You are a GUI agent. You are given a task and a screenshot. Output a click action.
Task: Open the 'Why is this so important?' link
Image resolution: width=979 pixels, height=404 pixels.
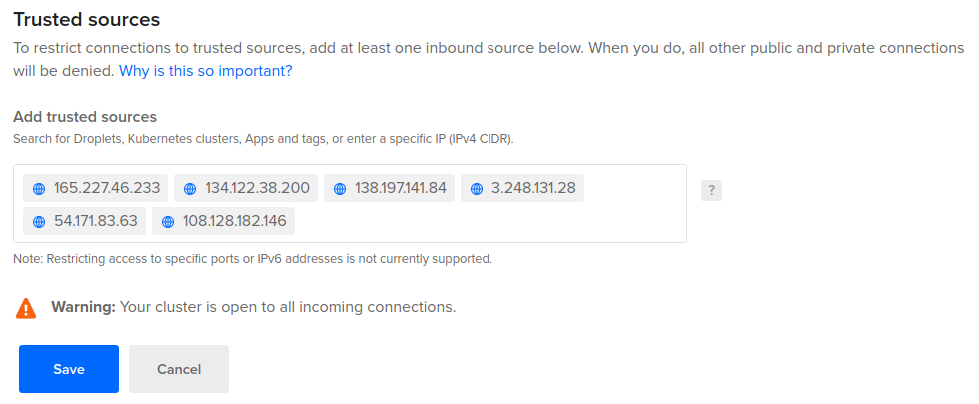click(x=206, y=71)
